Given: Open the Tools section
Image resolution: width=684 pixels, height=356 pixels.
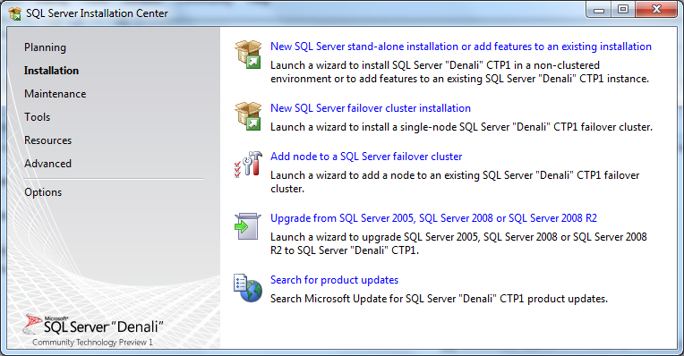Looking at the screenshot, I should (x=37, y=117).
